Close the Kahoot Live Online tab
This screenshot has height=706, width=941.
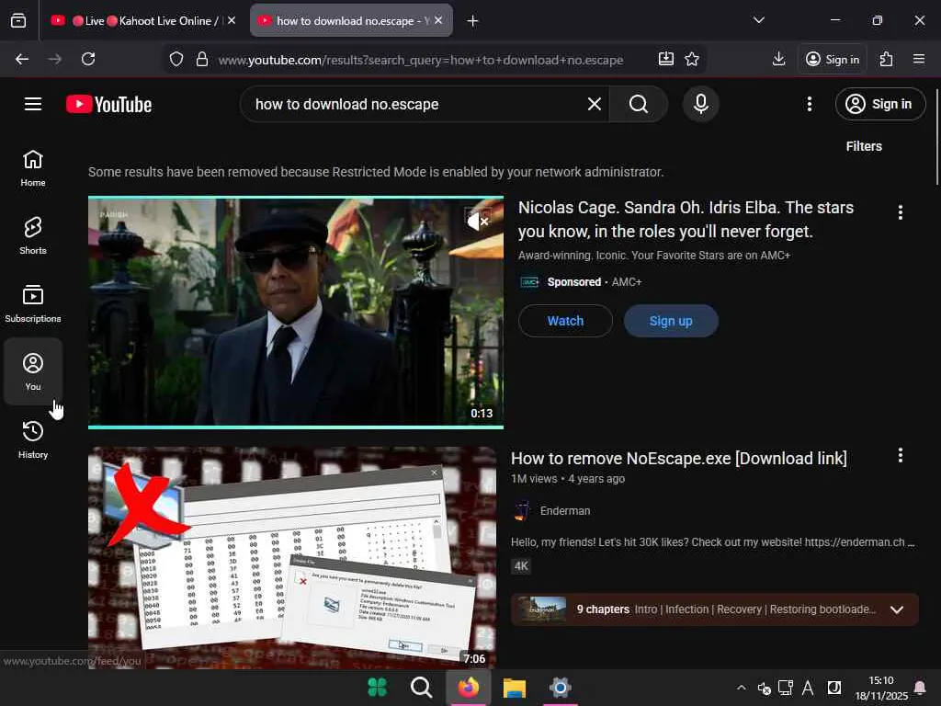(x=232, y=20)
